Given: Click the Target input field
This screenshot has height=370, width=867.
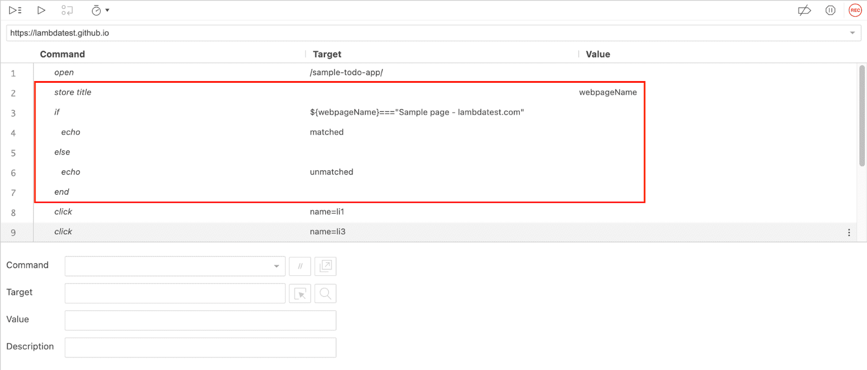Looking at the screenshot, I should coord(174,293).
